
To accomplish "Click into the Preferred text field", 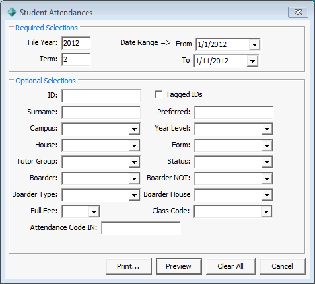I will coord(234,112).
